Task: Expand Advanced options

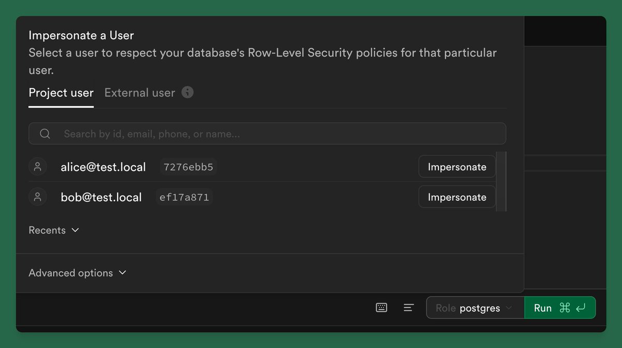Action: click(78, 273)
